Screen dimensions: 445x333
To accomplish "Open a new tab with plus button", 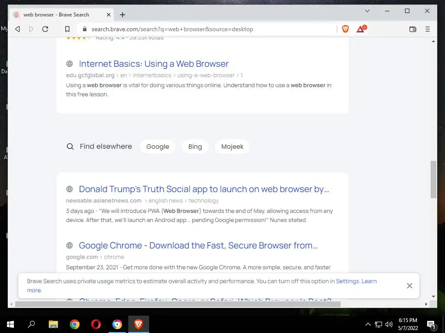I will (122, 15).
